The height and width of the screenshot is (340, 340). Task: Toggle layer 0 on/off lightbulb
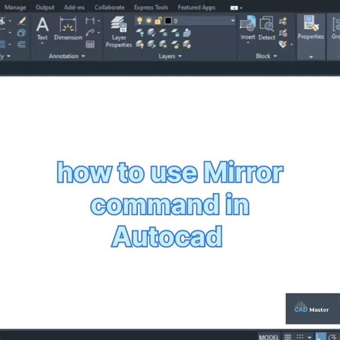pyautogui.click(x=139, y=21)
